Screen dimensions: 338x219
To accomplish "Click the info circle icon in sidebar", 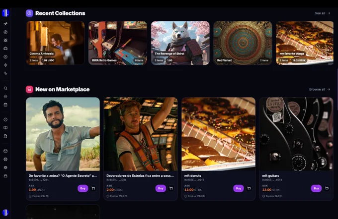I will point(5,119).
